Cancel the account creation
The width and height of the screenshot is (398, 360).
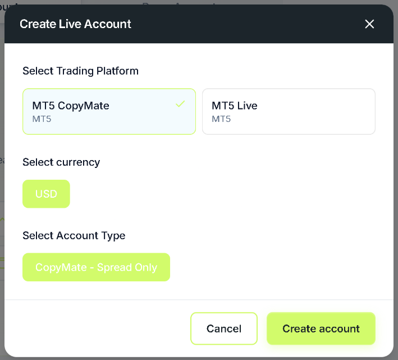click(x=224, y=329)
